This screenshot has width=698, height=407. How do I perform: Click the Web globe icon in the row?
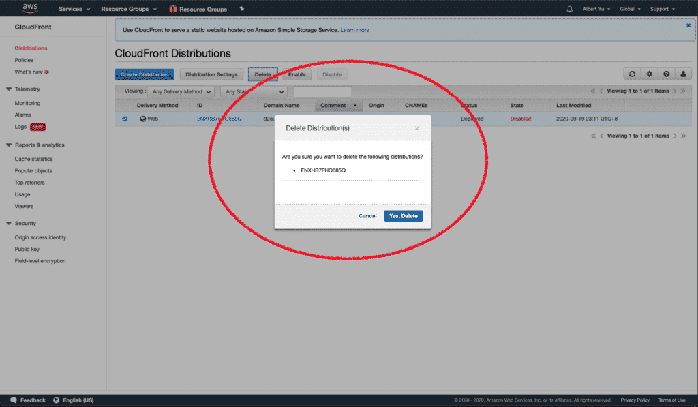pos(143,119)
